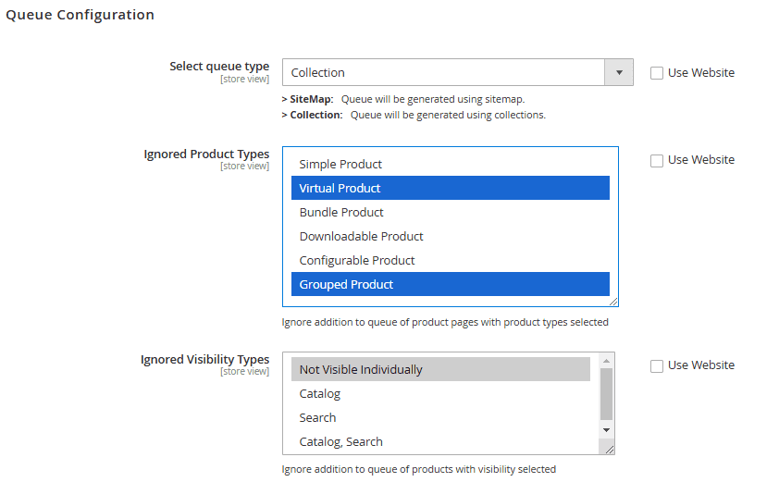The height and width of the screenshot is (482, 779).
Task: Click scroll down arrow in visibility list
Action: 607,430
